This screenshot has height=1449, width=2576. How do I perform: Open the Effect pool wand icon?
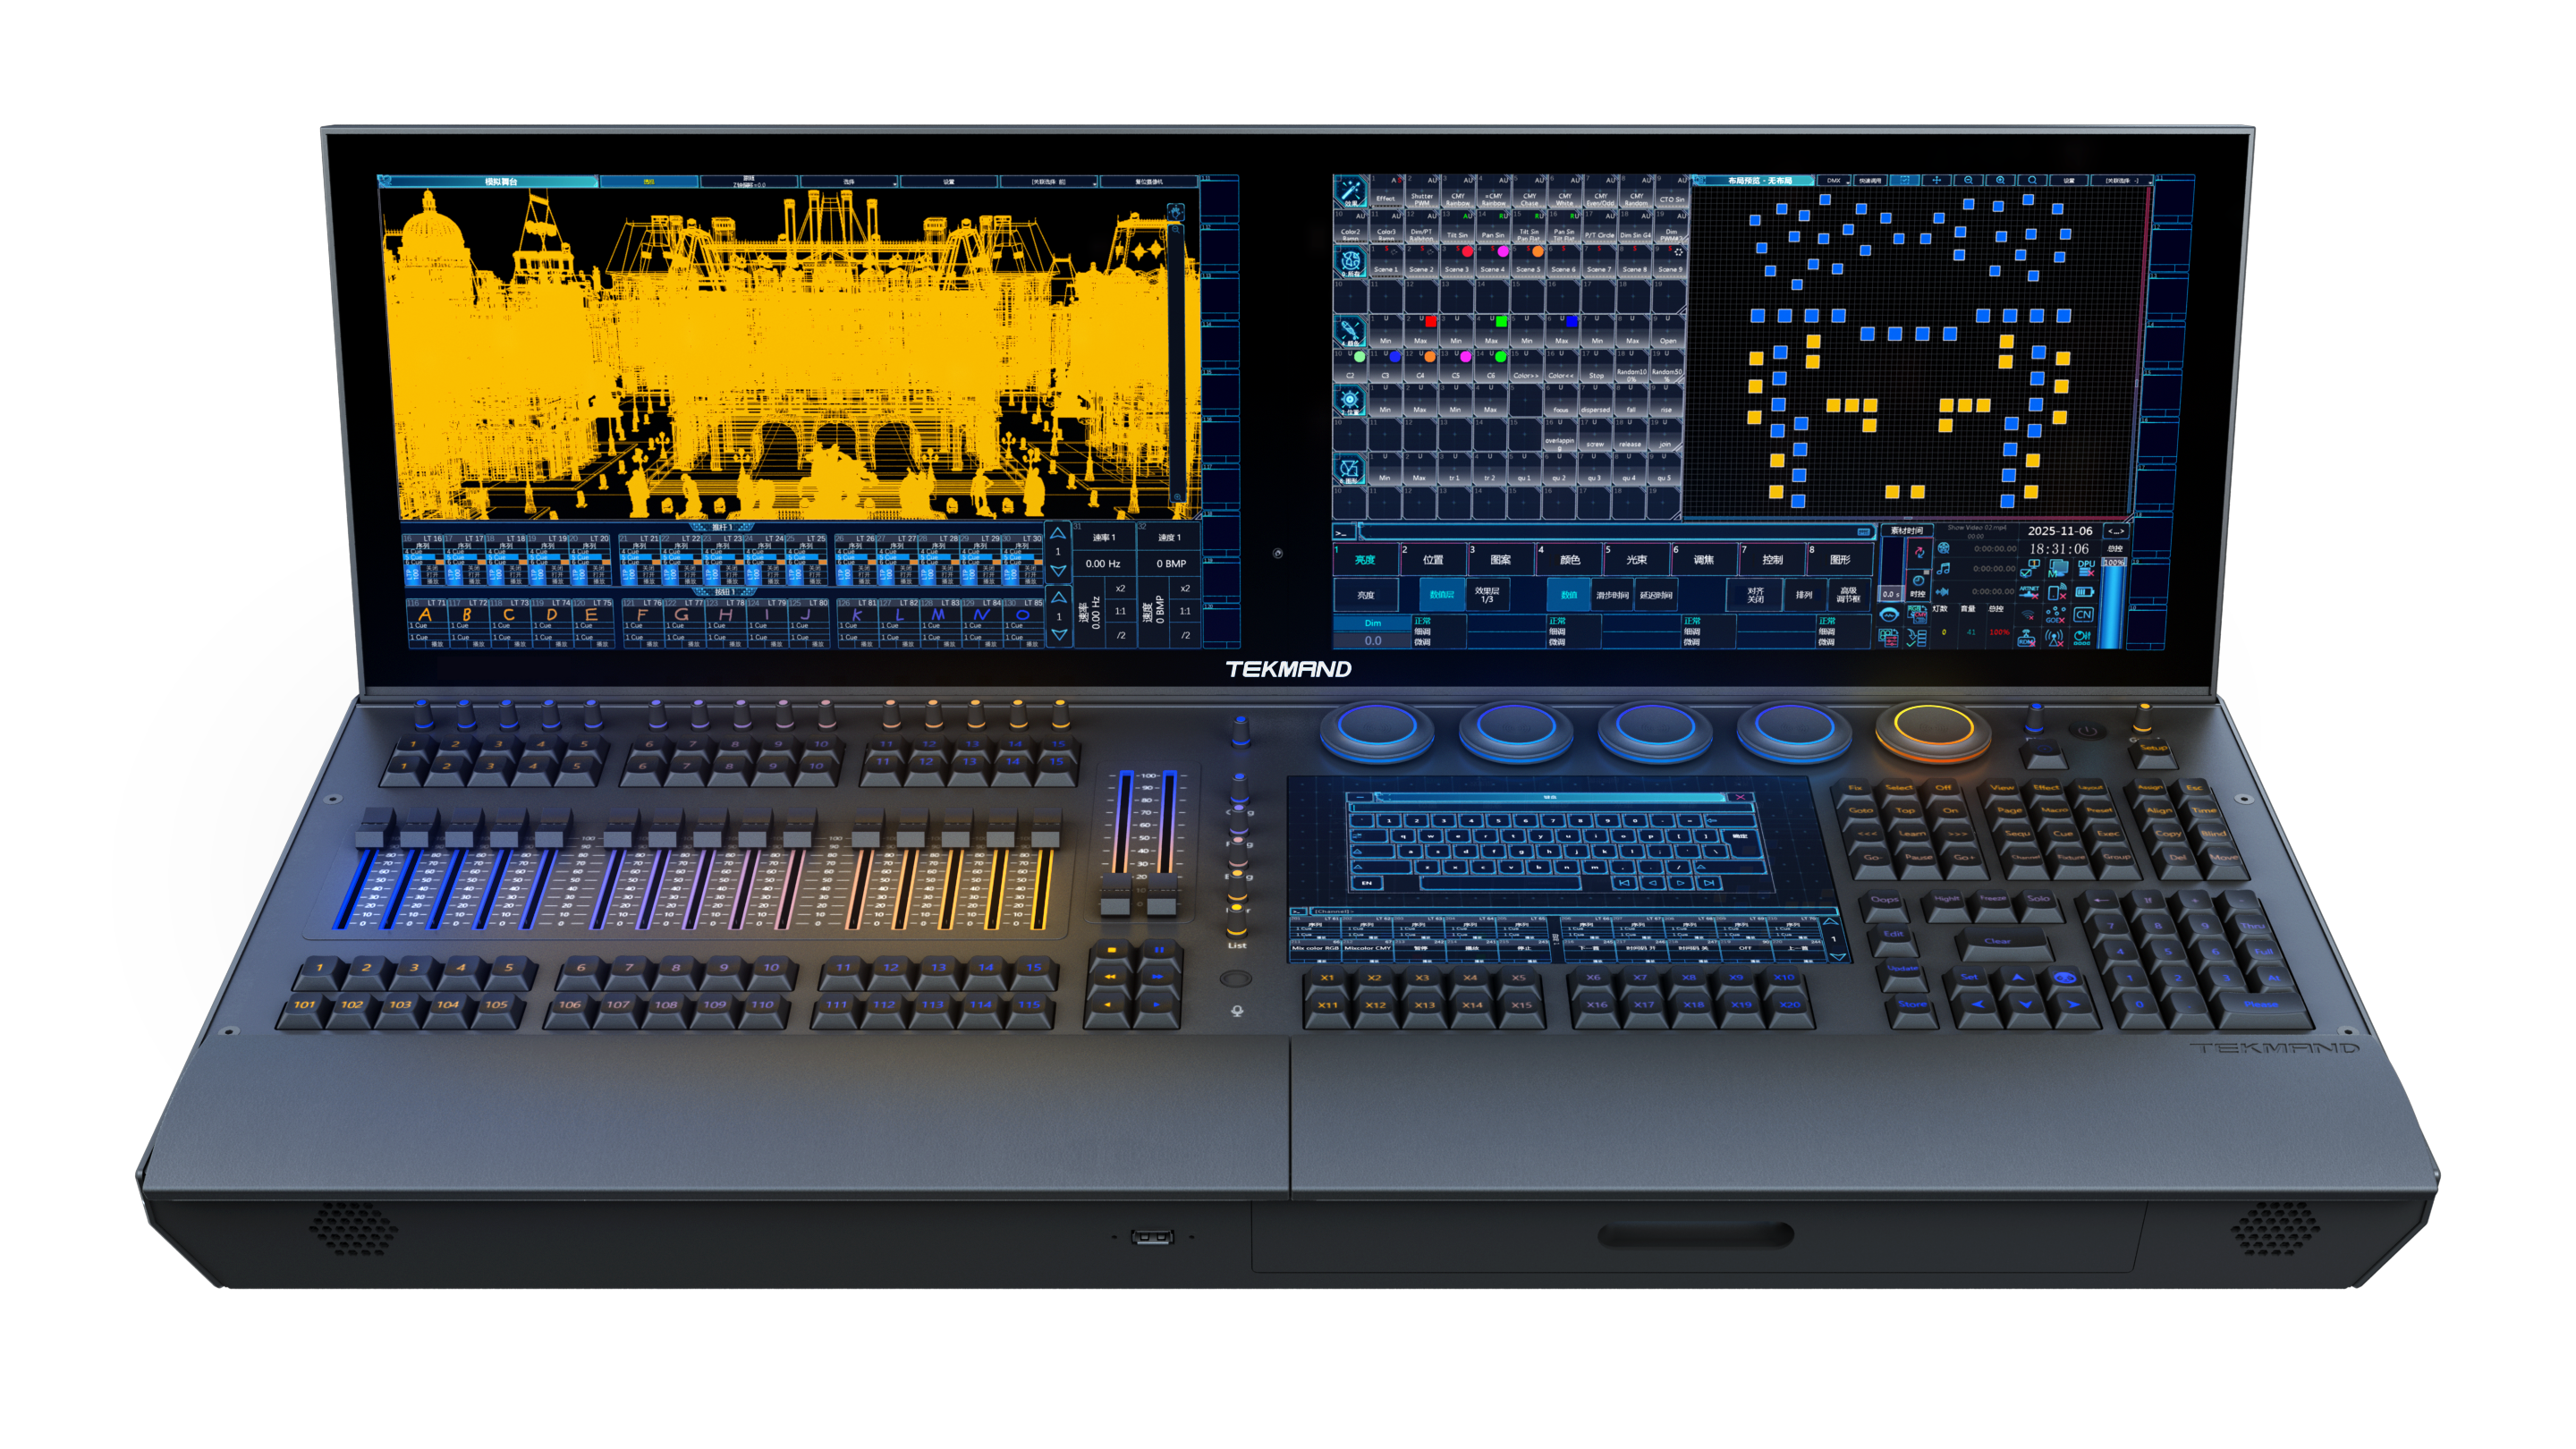[1350, 192]
